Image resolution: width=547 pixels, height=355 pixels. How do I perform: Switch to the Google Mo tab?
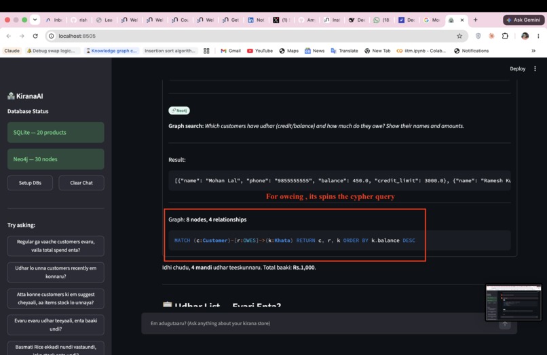[x=431, y=20]
